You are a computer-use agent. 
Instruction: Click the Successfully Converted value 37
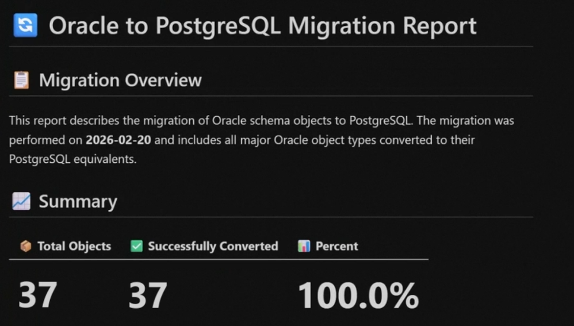(x=148, y=294)
